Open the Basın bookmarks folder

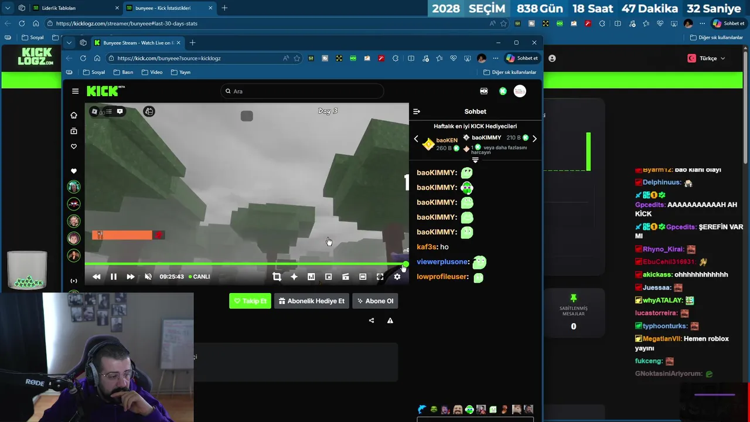tap(123, 72)
